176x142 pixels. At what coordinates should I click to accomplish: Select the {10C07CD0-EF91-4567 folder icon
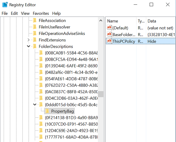pos(41,124)
